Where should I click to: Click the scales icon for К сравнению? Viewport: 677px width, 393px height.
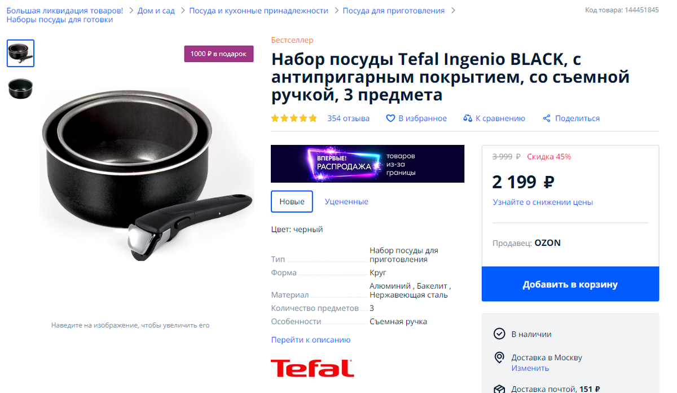pos(467,118)
